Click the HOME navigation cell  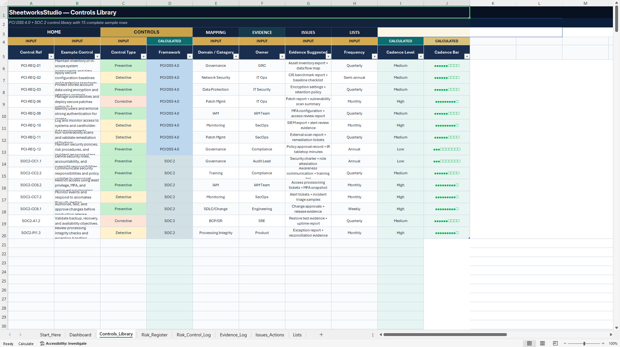pos(54,32)
